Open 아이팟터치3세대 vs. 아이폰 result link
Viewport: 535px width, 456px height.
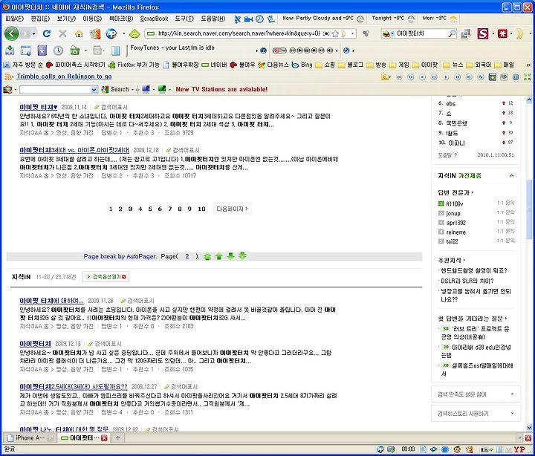click(74, 150)
